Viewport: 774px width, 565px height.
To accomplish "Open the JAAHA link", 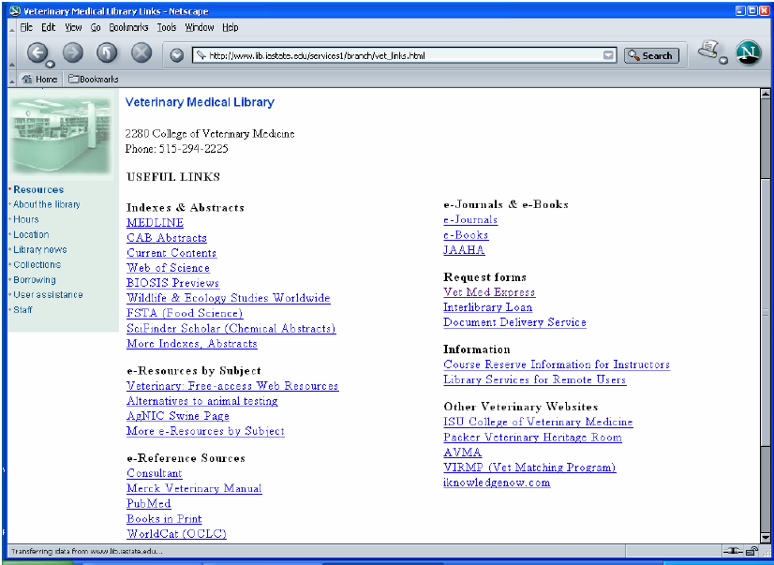I will coord(464,250).
